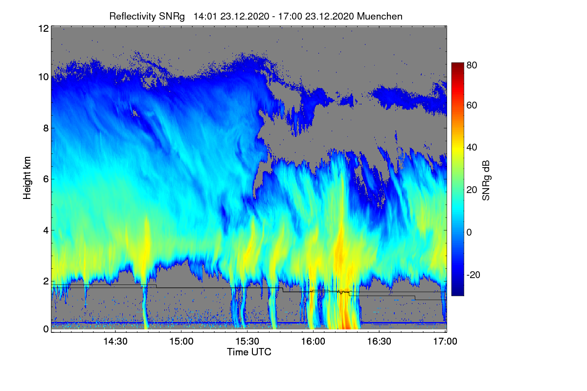Click the height axis label '6'
The height and width of the screenshot is (391, 587).
tap(46, 179)
